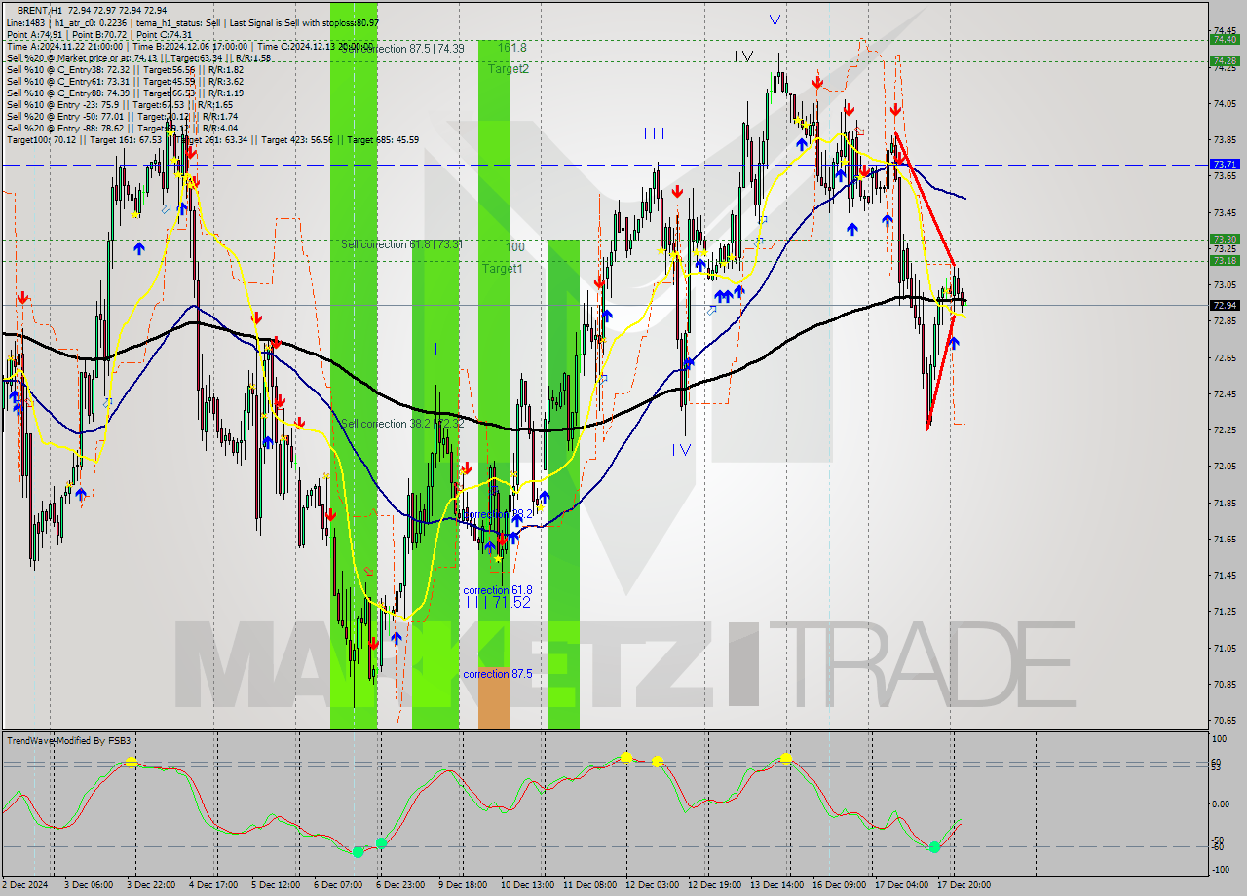The width and height of the screenshot is (1247, 896).
Task: Click the 'Sell correction 87.5 | 74.39' label
Action: click(402, 48)
